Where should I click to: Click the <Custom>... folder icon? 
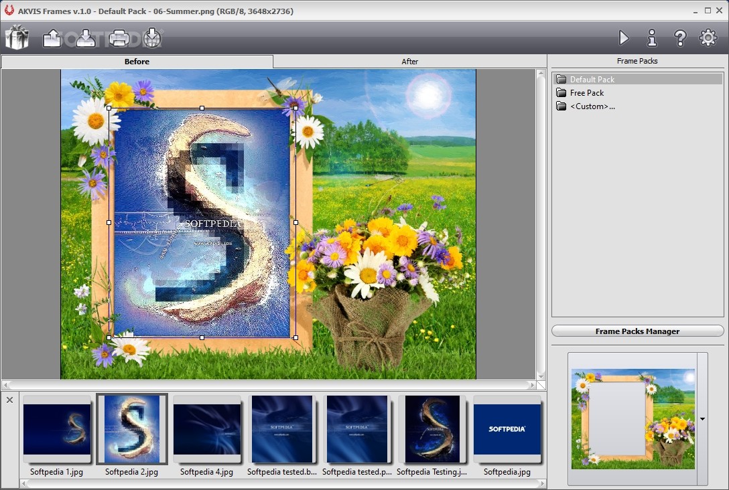pos(561,106)
